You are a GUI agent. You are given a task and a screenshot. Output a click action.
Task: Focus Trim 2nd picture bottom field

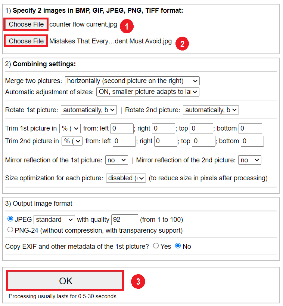252,141
